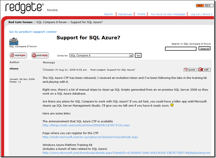Open SQL Compare 8 forum breadcrumb link
The width and height of the screenshot is (216, 158).
coord(52,22)
